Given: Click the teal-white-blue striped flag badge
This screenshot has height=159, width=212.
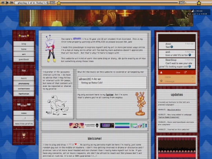Looking at the screenshot, I should tap(122, 126).
